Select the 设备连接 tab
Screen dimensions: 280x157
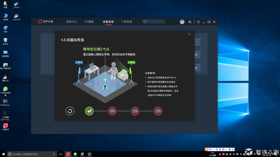(x=108, y=22)
